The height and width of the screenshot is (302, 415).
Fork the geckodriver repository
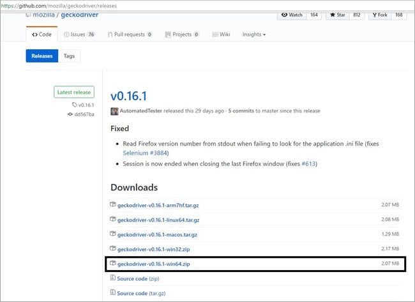click(380, 15)
